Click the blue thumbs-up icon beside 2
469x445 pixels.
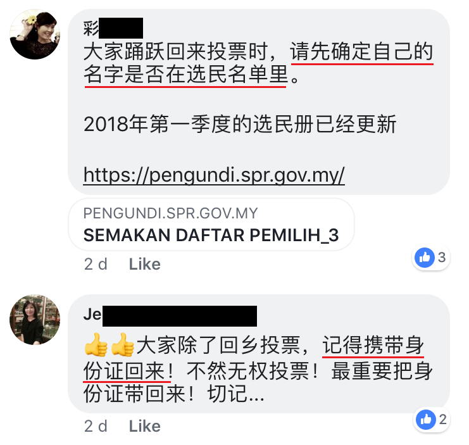pyautogui.click(x=425, y=420)
